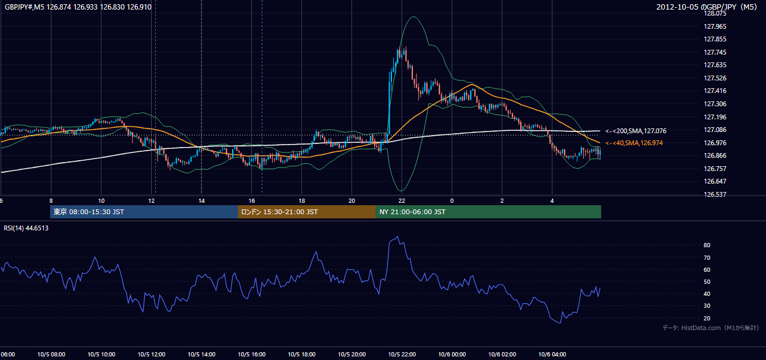The image size is (766, 360).
Task: Click hour 22 on price chart time axis
Action: click(x=402, y=201)
